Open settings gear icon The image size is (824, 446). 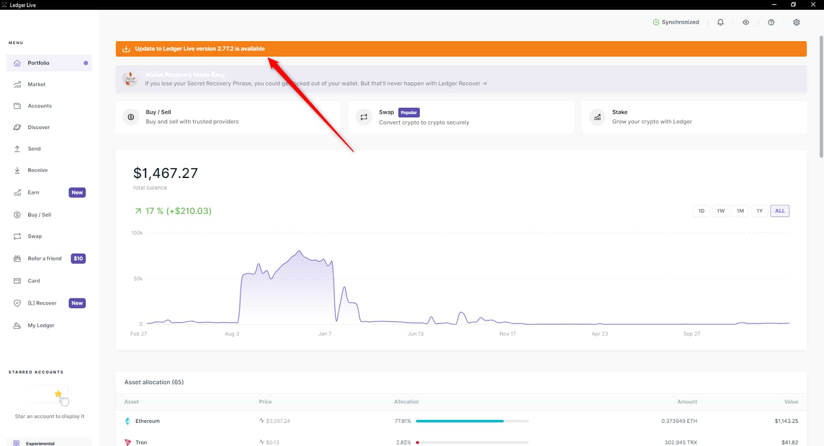(x=796, y=22)
